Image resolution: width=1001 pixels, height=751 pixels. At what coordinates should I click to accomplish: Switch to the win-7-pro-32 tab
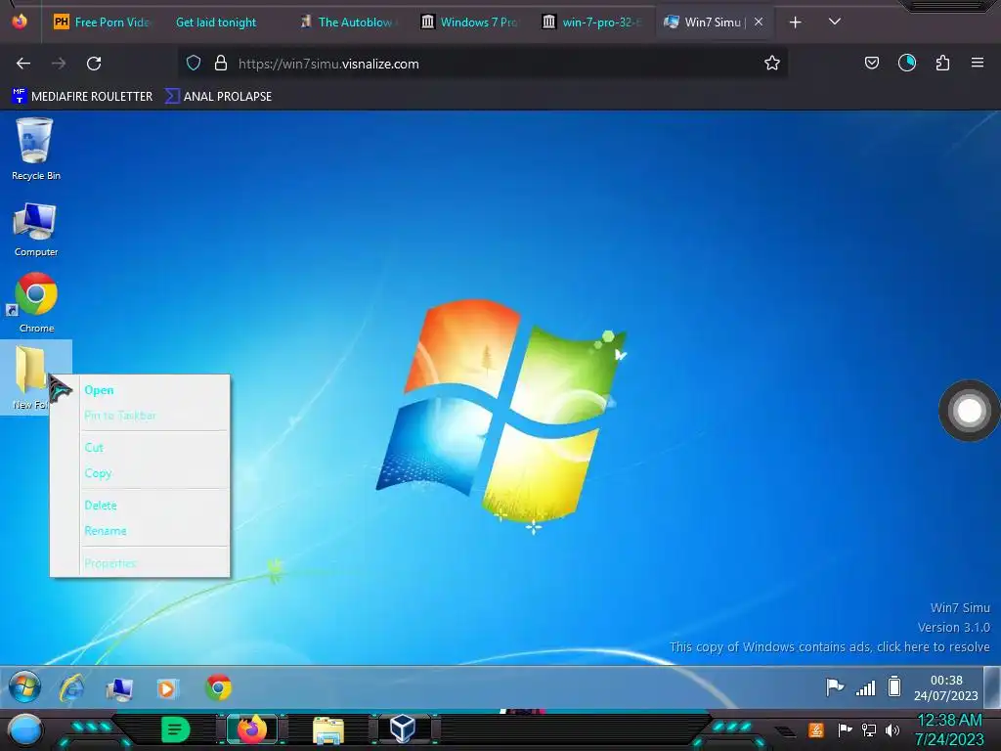tap(592, 22)
